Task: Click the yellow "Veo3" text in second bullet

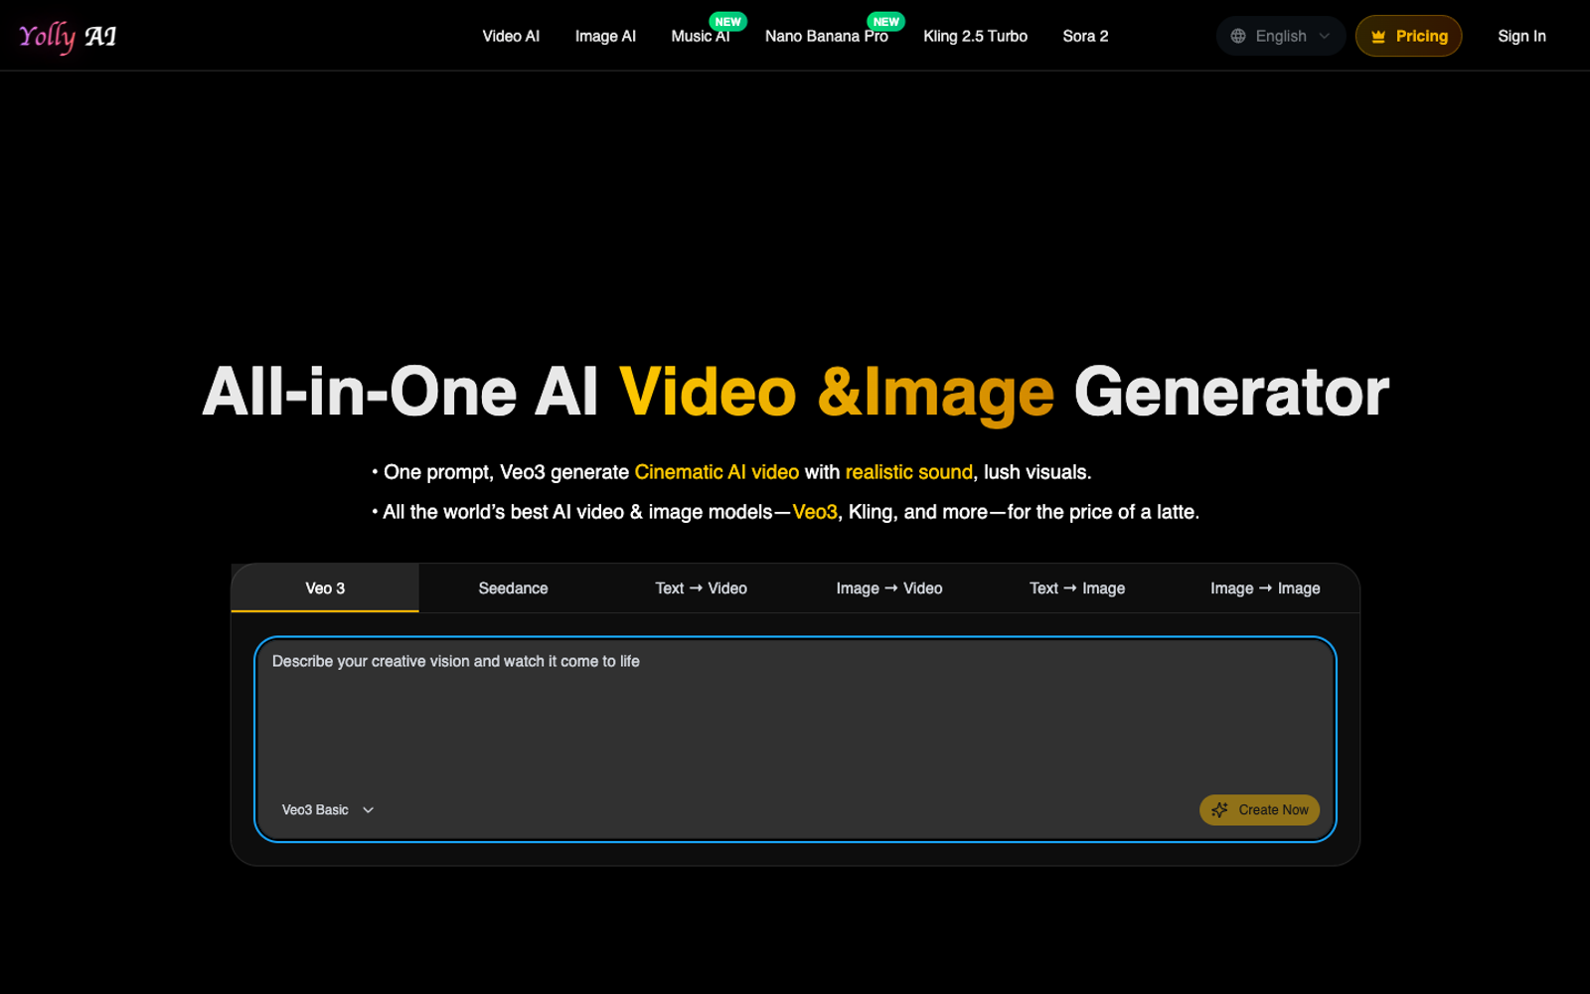Action: pyautogui.click(x=815, y=512)
